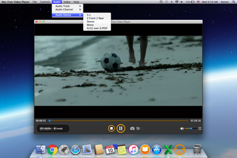237x158 pixels.
Task: Zoom the player with the green window button
Action: 43,22
